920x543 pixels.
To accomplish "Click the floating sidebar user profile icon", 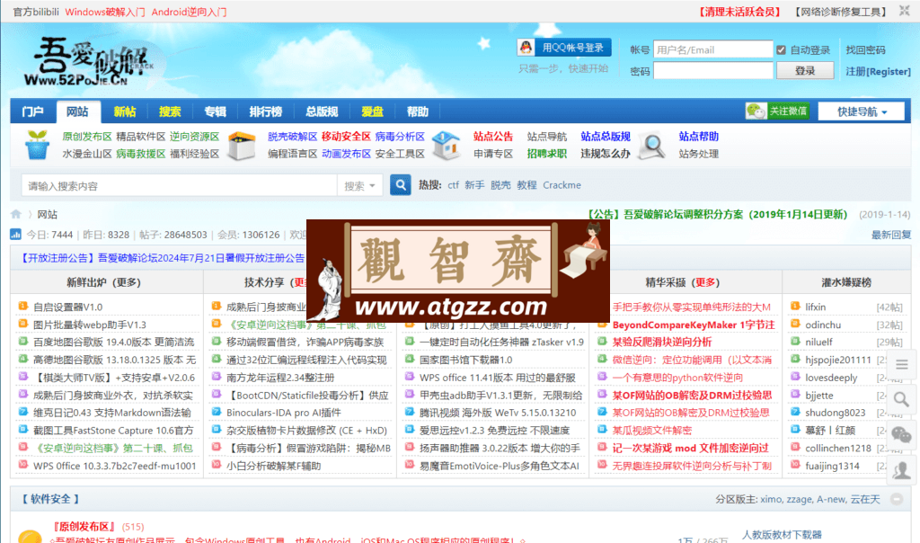I will coord(902,470).
